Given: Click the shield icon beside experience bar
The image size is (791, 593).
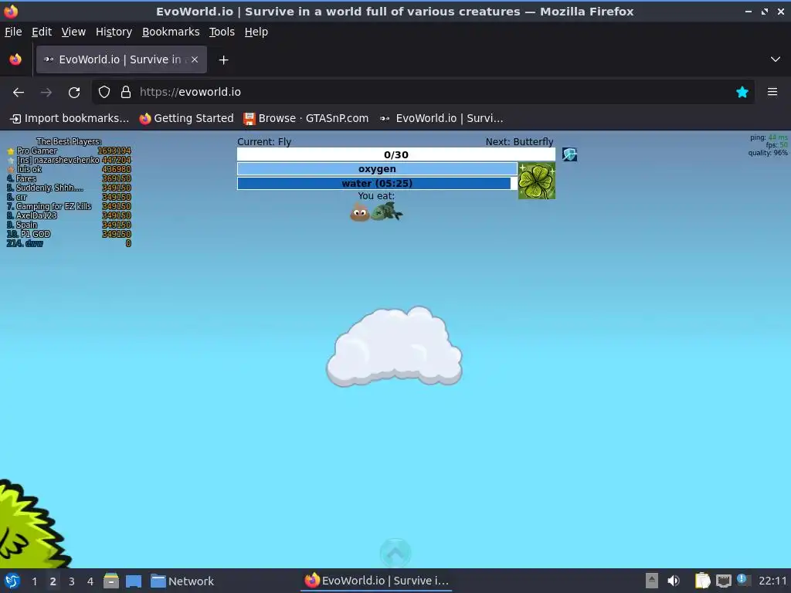Looking at the screenshot, I should (569, 154).
